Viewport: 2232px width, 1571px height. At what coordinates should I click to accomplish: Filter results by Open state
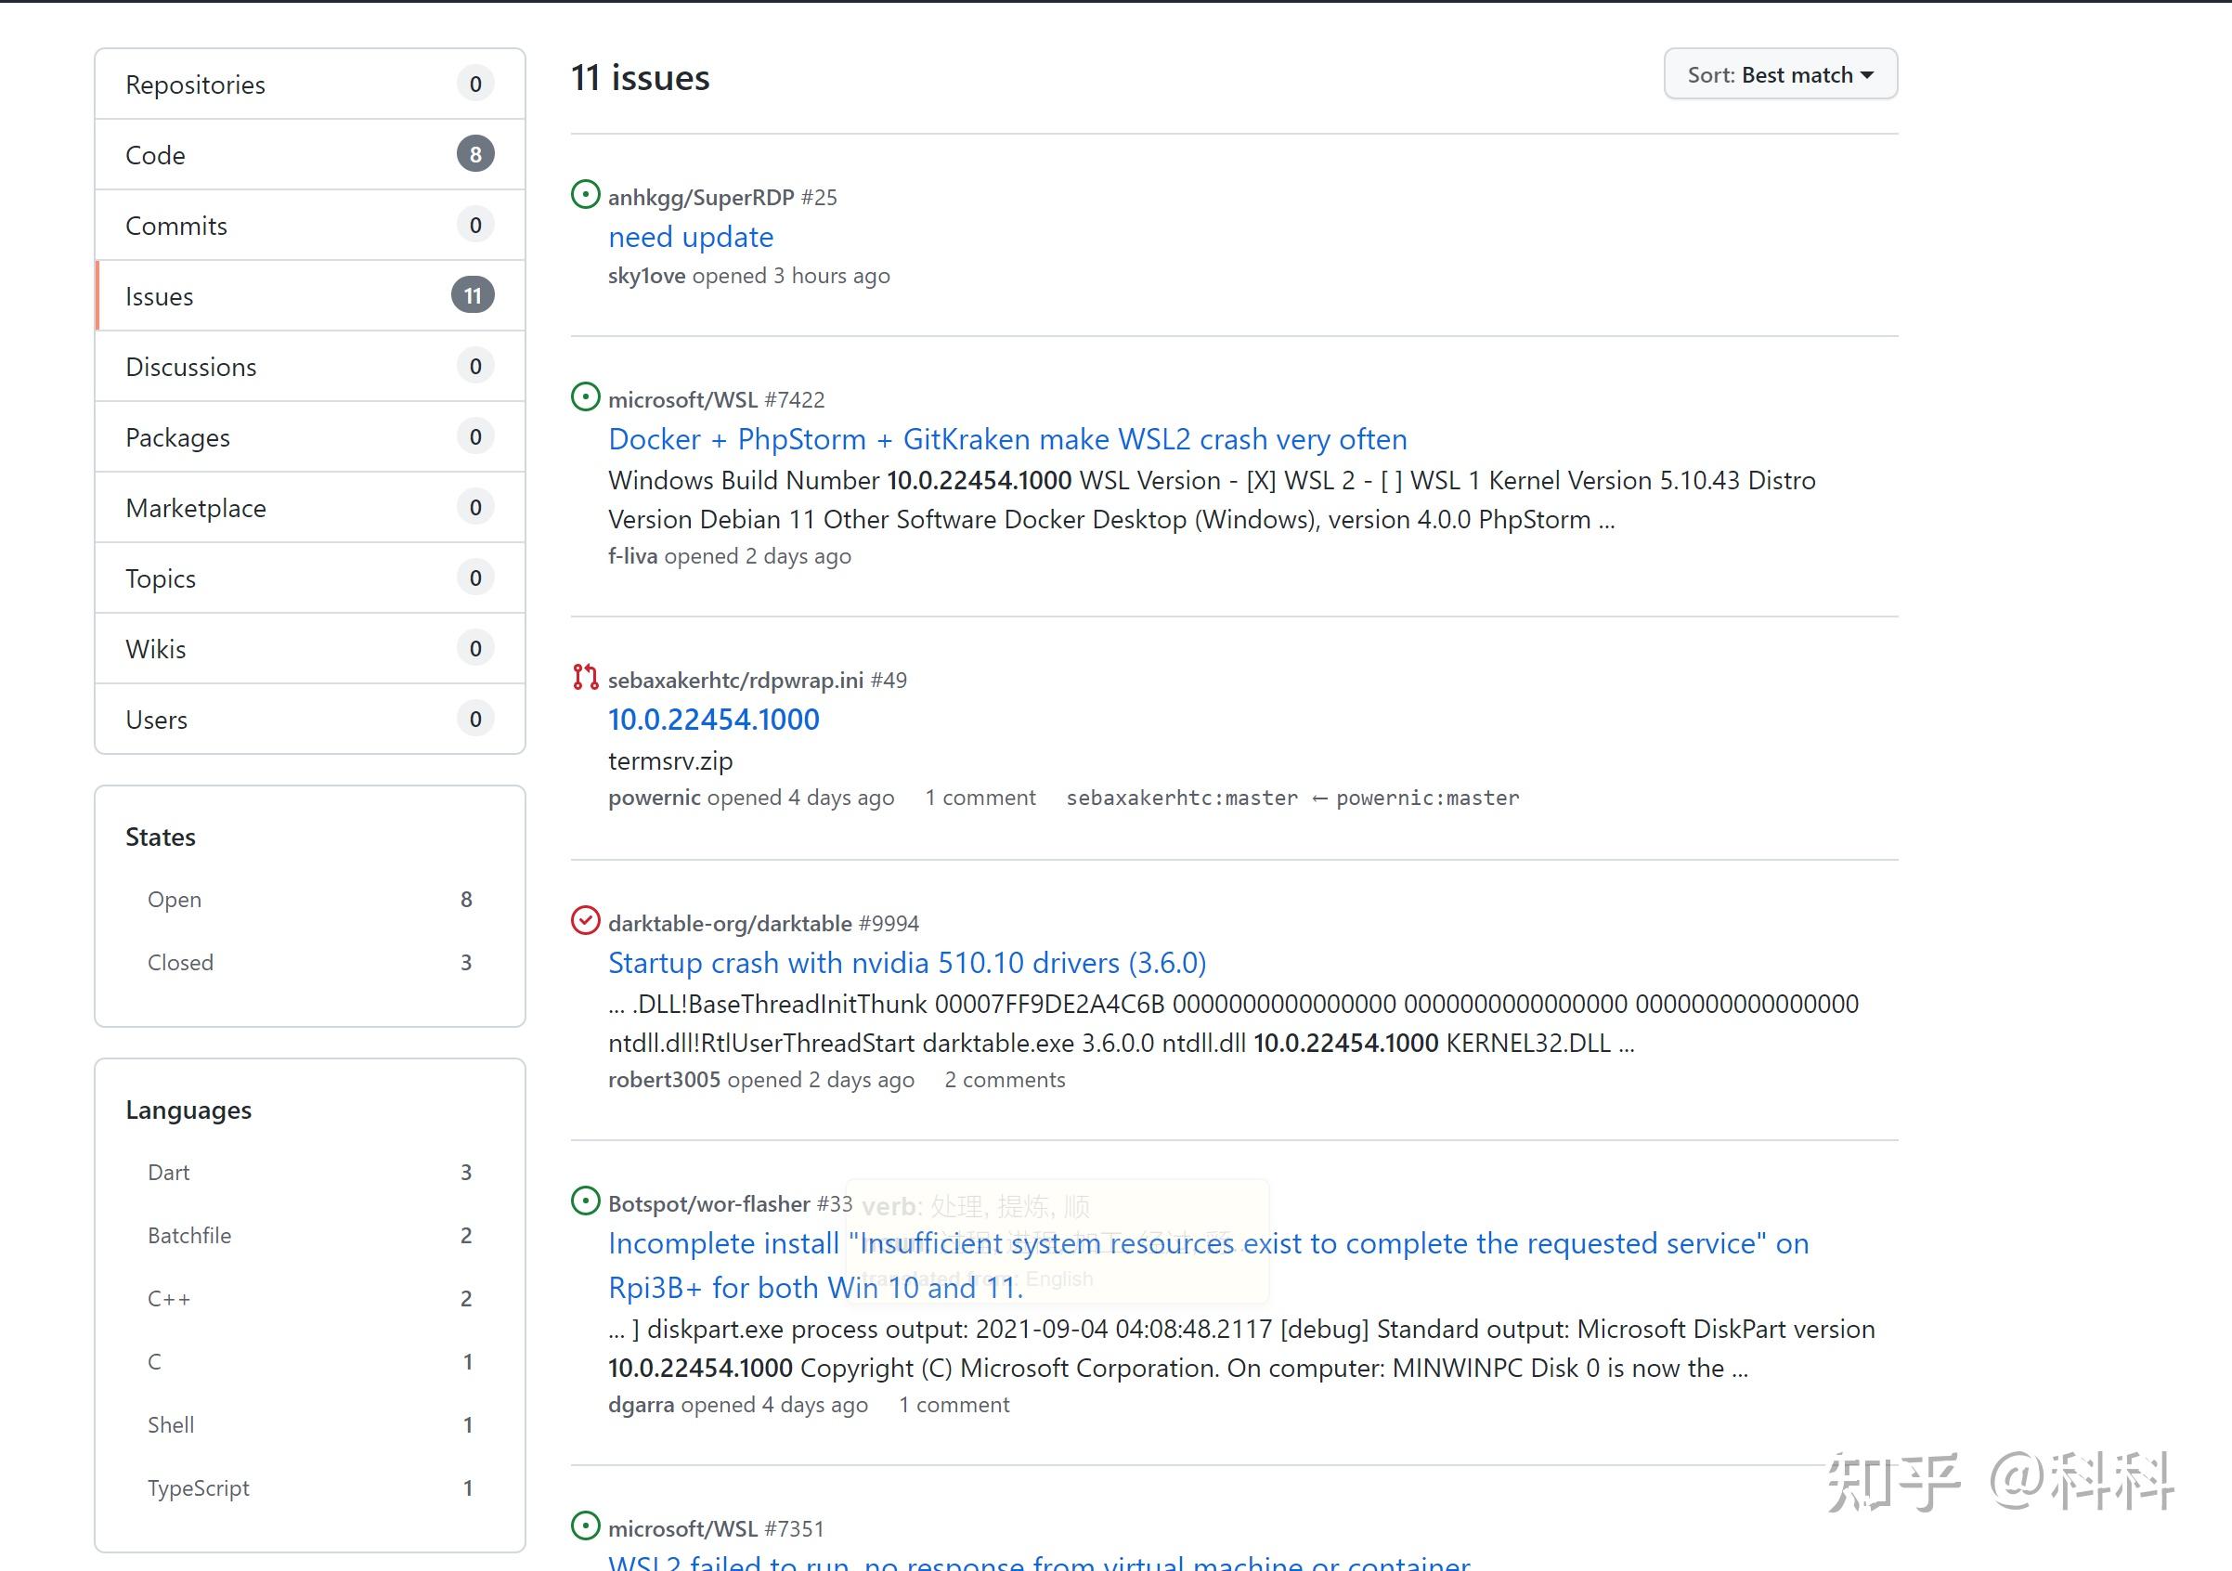309,900
